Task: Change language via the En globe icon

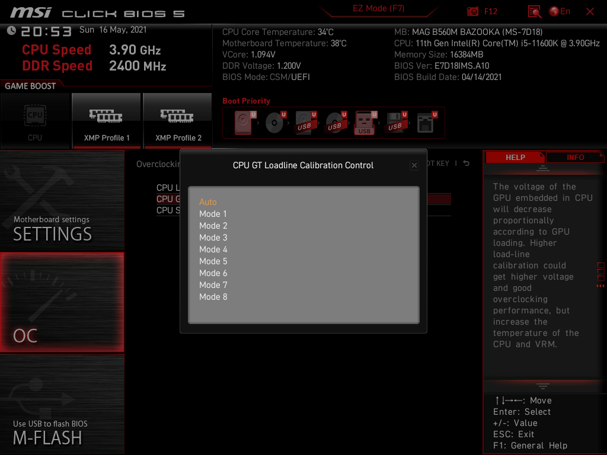Action: tap(560, 11)
